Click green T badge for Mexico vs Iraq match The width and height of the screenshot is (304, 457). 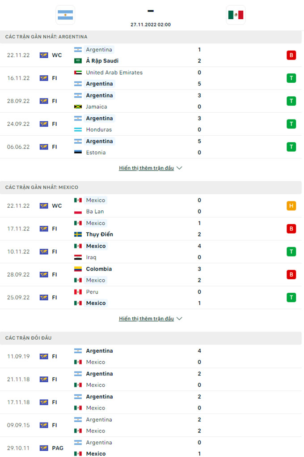tap(291, 252)
